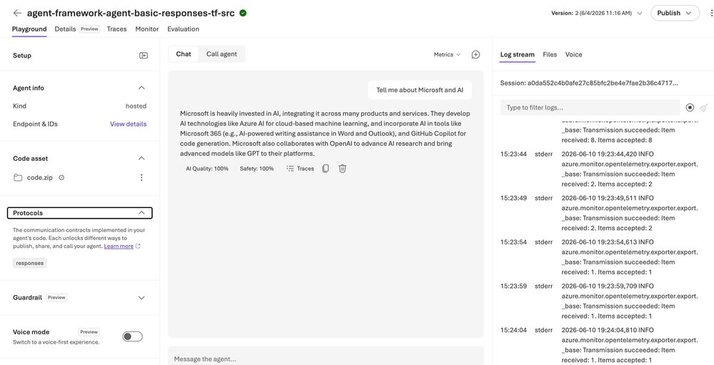Open the code.zip three-dot menu
Image resolution: width=714 pixels, height=365 pixels.
point(142,177)
